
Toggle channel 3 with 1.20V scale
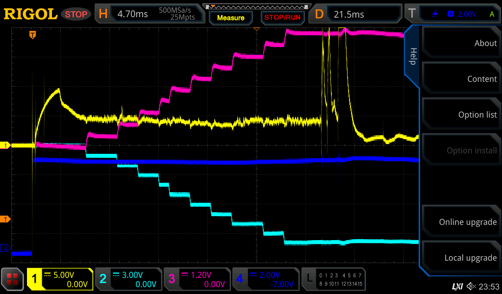[x=196, y=279]
